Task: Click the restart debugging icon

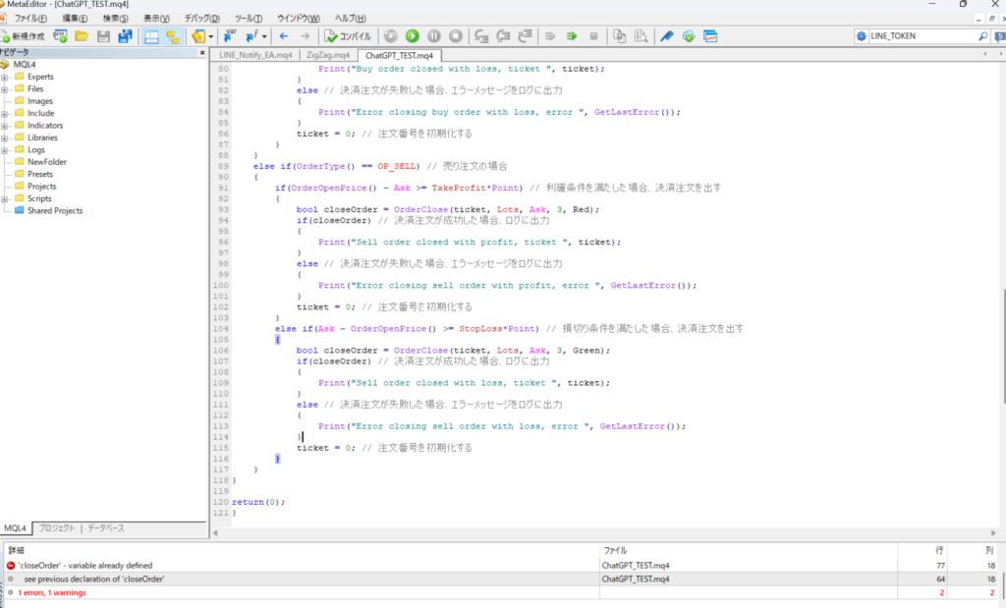Action: (391, 36)
